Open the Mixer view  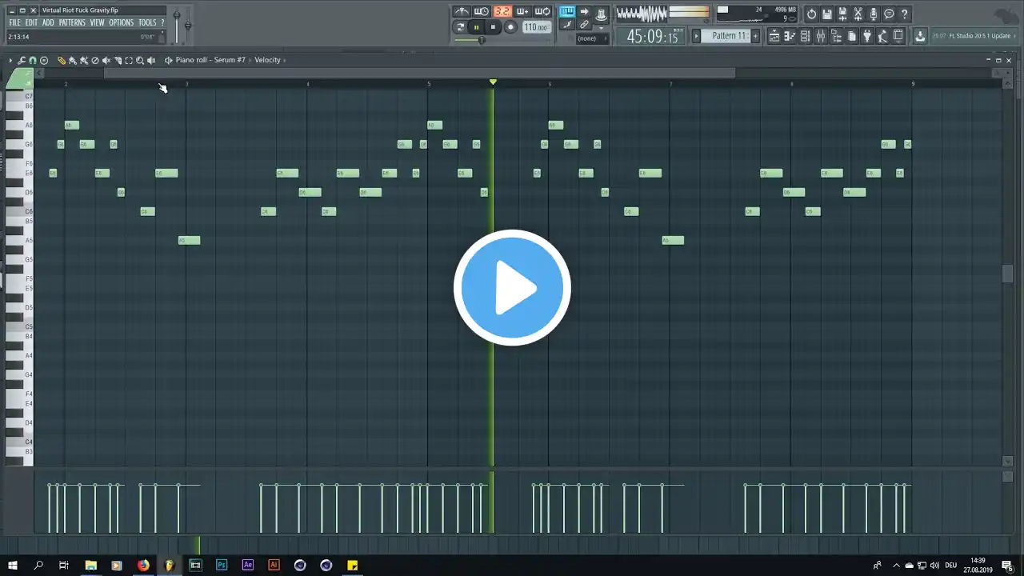point(821,36)
